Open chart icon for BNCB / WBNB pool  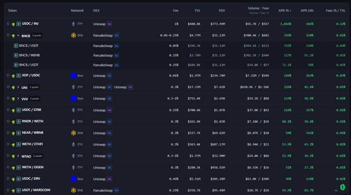(16, 55)
